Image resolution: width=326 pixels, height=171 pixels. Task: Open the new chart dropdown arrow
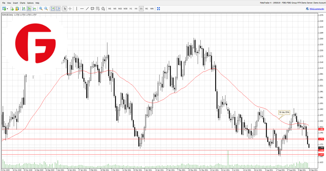pos(8,9)
